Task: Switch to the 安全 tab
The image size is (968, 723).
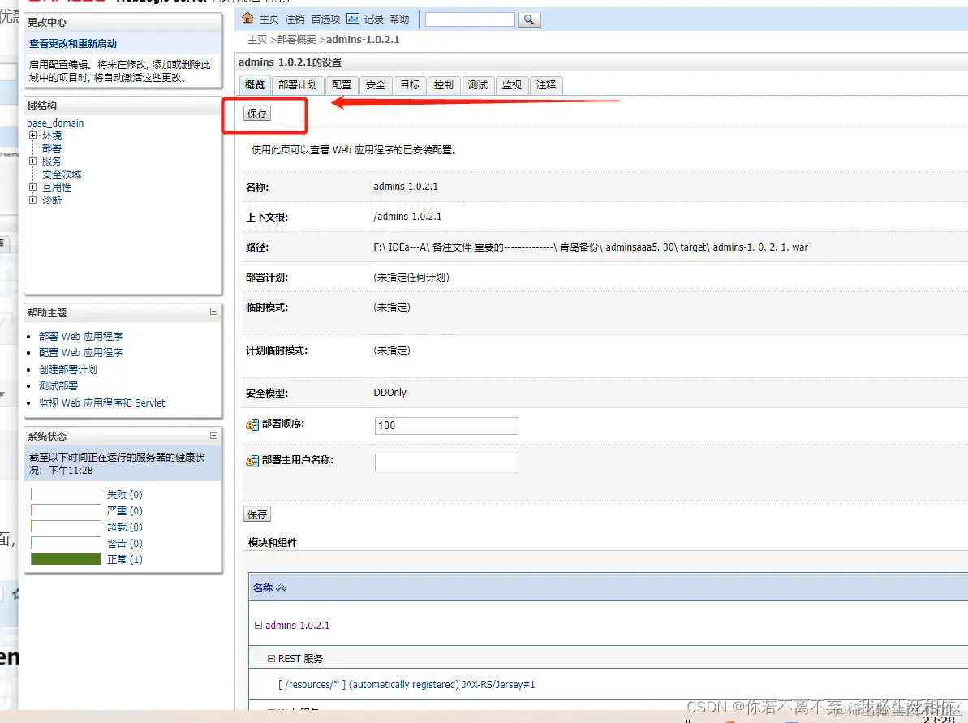Action: [x=376, y=84]
